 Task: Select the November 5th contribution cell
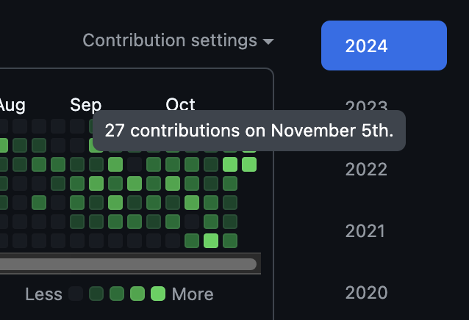coord(249,164)
